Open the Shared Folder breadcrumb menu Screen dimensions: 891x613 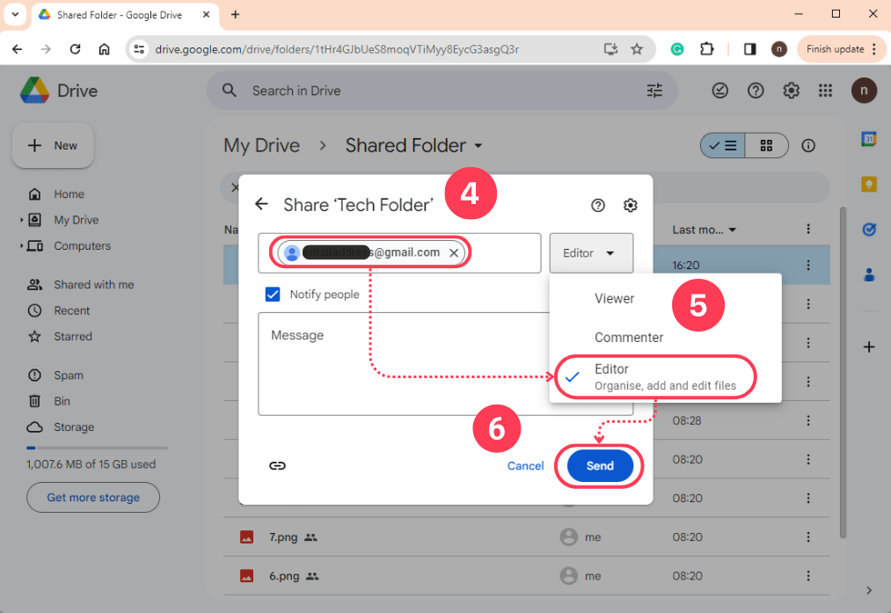click(x=478, y=146)
